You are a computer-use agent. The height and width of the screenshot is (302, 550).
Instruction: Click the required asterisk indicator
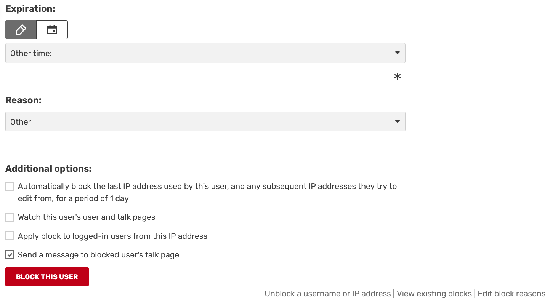(397, 77)
